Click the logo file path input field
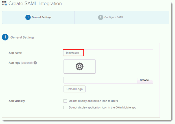The image size is (175, 124). tap(100, 80)
